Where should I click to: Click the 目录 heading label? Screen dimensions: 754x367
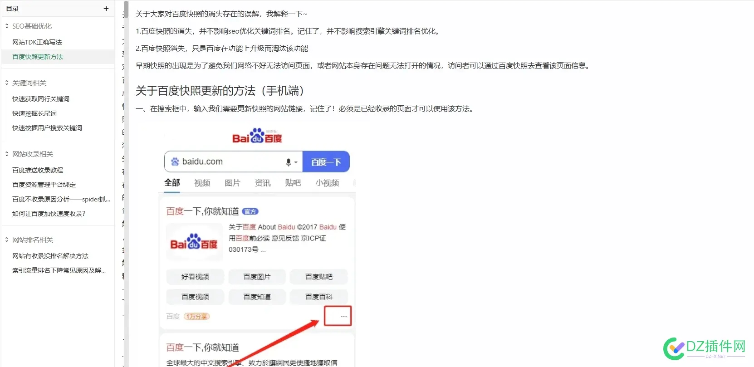[12, 9]
